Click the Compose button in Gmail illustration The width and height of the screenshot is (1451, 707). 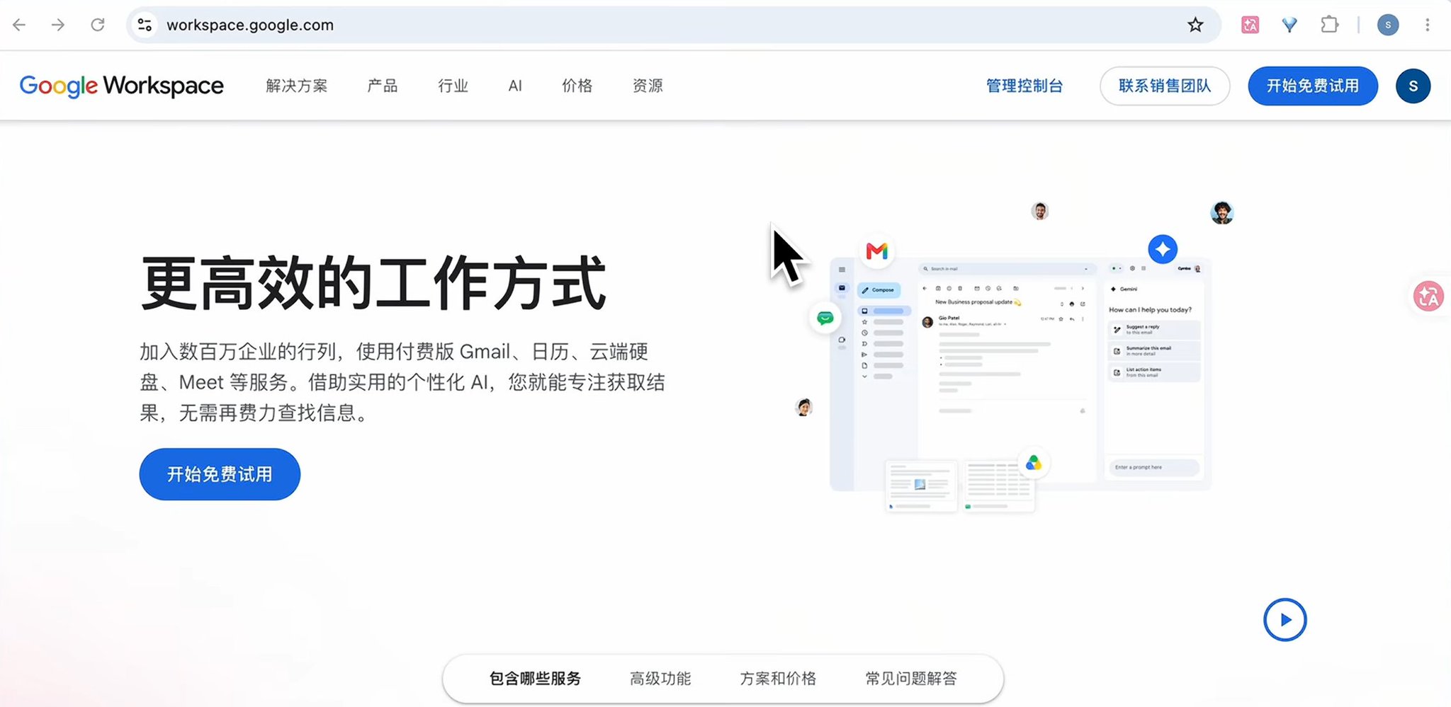click(879, 290)
